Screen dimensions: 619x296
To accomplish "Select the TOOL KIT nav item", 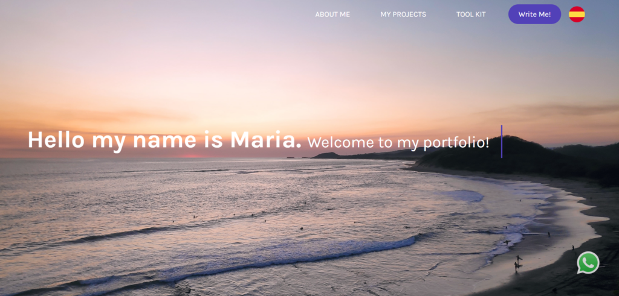I will point(471,14).
